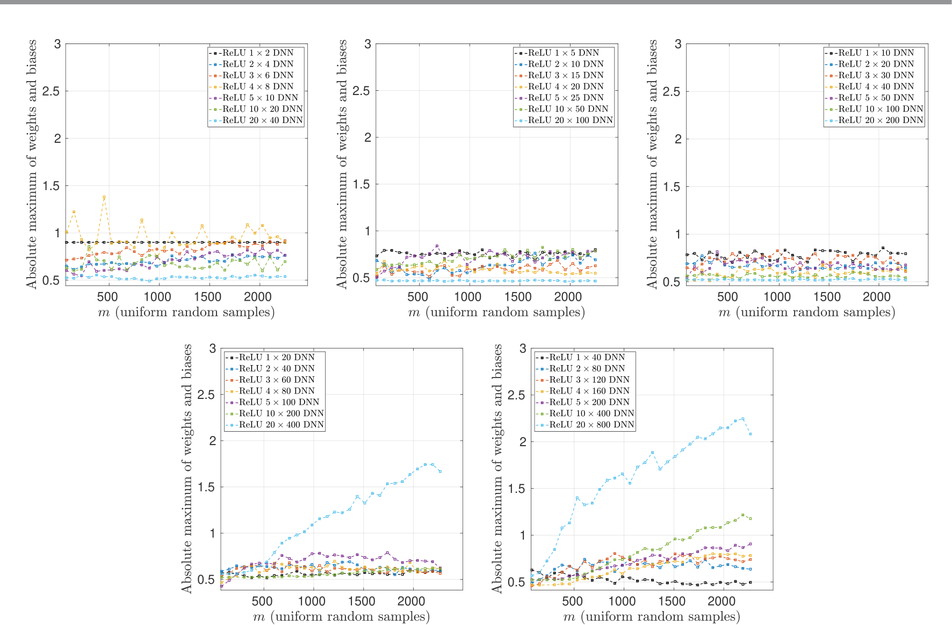
Task: Click legend entry 'ReLU 5 × 200 DNN'
Action: point(583,402)
